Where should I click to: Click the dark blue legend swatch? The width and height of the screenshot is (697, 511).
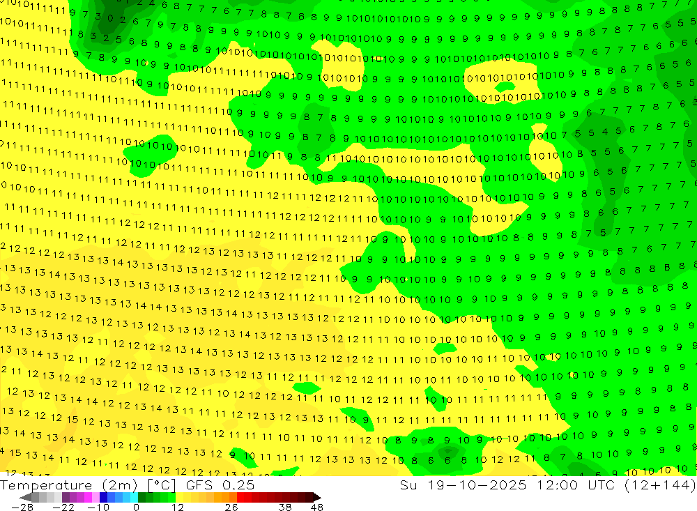tap(104, 497)
